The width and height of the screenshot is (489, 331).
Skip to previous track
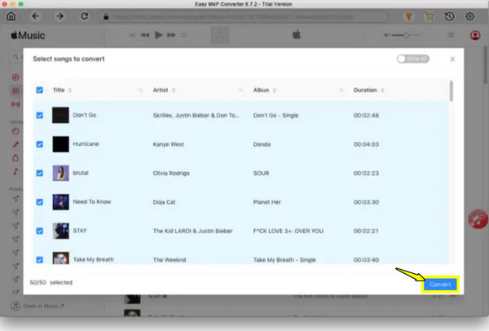tap(145, 35)
